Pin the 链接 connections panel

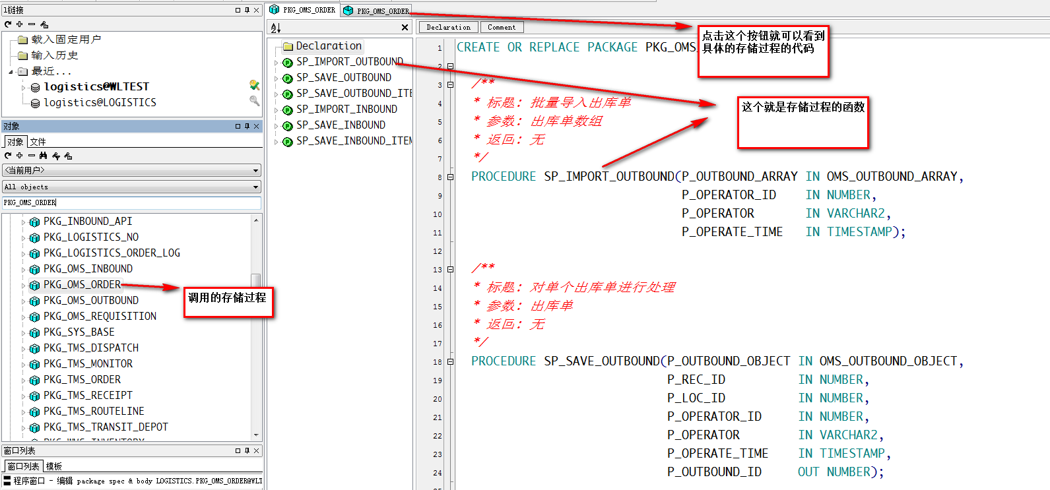247,10
